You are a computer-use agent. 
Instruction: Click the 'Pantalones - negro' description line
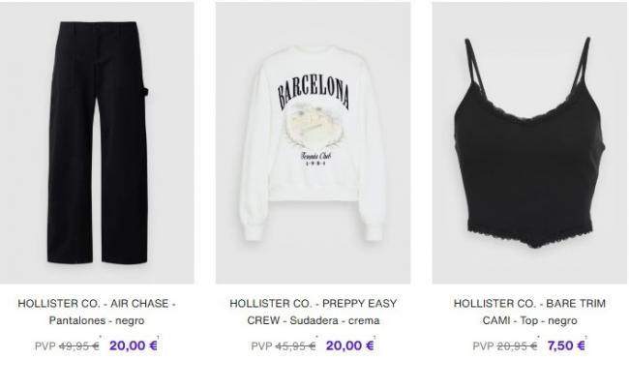point(97,320)
